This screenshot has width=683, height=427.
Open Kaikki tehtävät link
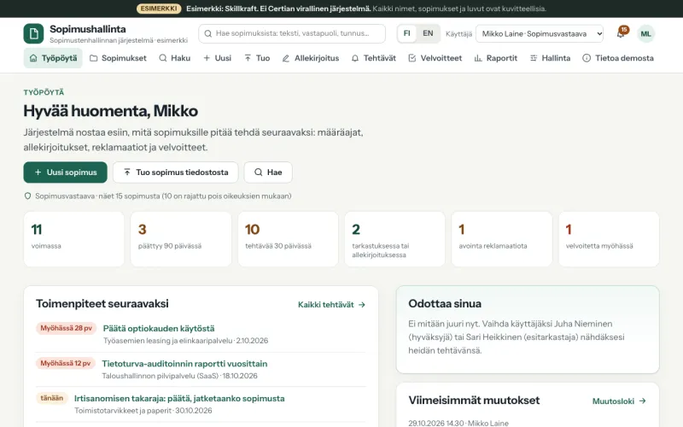(331, 305)
